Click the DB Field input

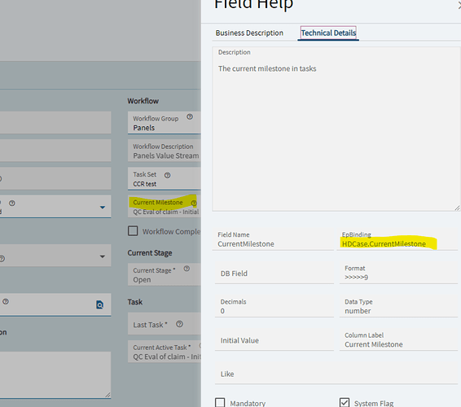[x=274, y=274]
